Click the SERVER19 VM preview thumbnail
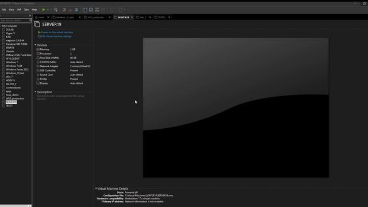The width and height of the screenshot is (368, 207). click(236, 108)
